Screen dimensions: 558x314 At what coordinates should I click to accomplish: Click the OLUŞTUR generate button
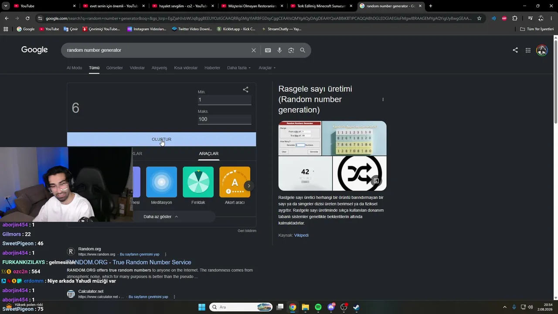[x=161, y=140]
